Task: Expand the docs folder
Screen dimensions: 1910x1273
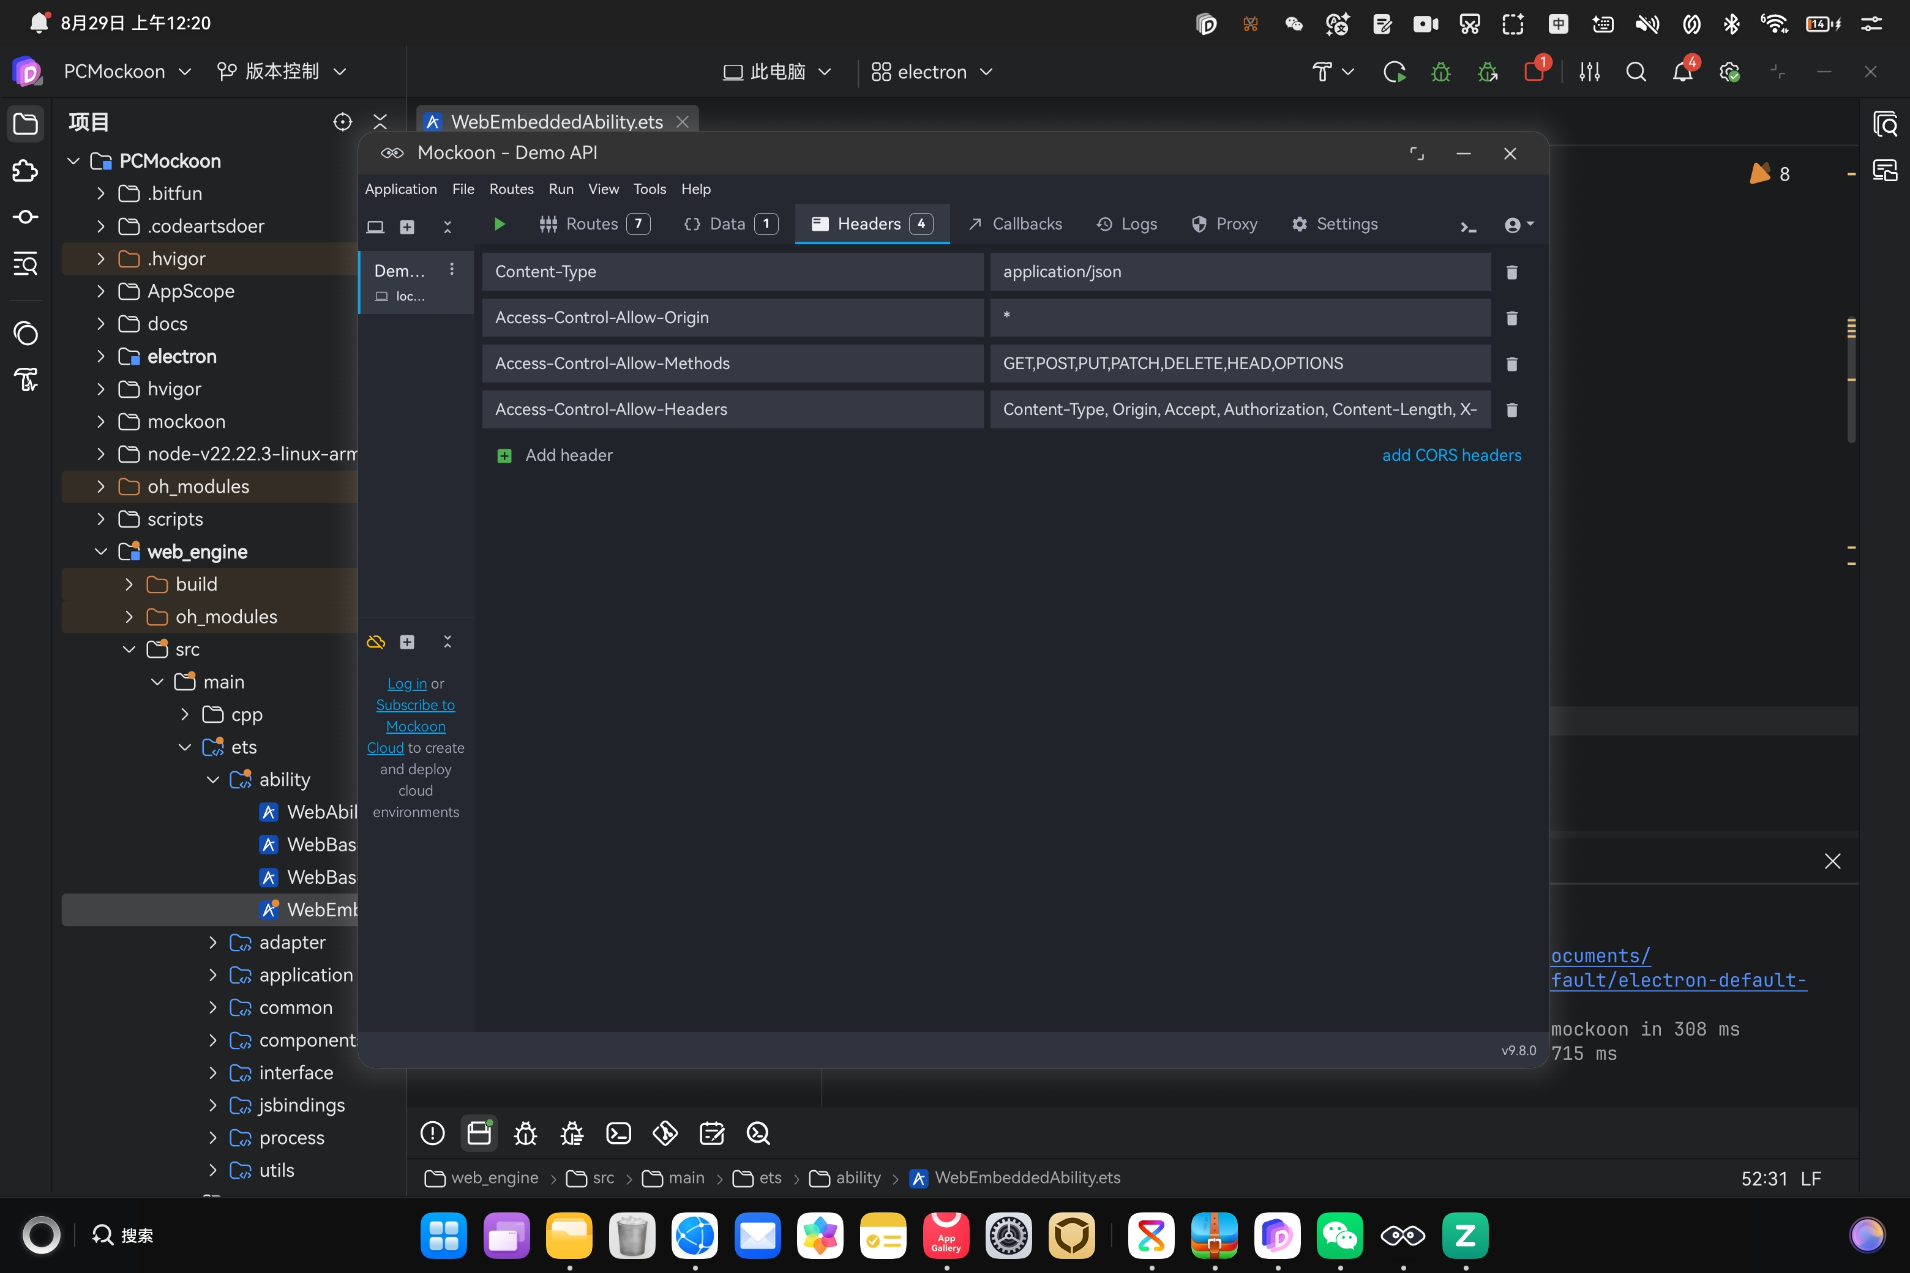Action: [100, 324]
